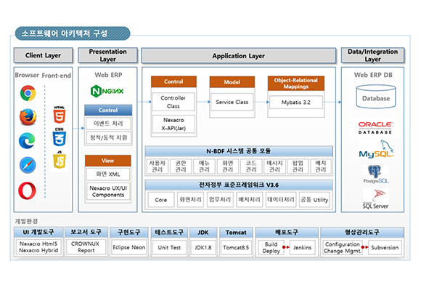Screen dimensions: 421x285
Task: Click the Object-Relational Mappings header
Action: 296,84
